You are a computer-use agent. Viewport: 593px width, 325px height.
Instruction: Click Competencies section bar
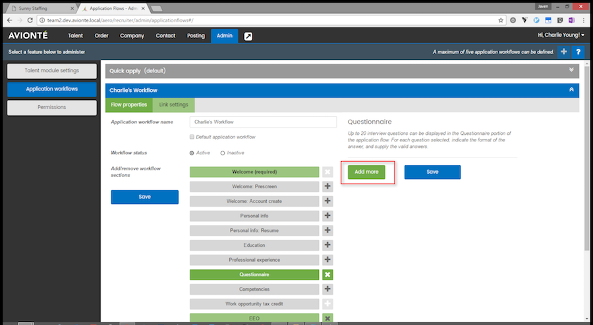[254, 289]
